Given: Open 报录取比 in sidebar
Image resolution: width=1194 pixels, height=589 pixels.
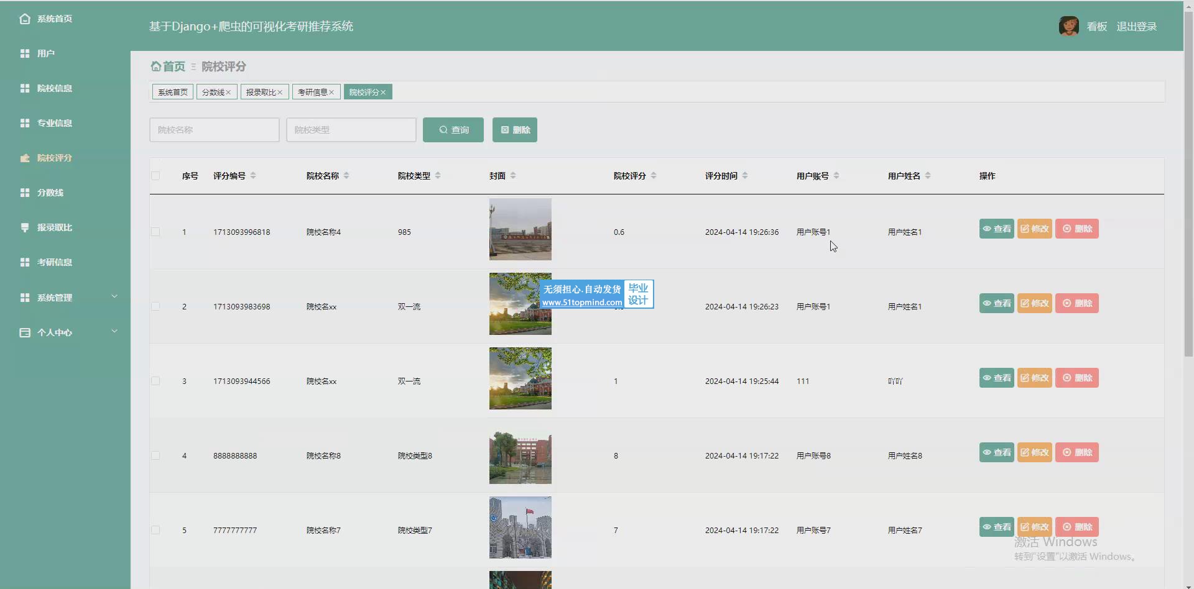Looking at the screenshot, I should pyautogui.click(x=46, y=227).
